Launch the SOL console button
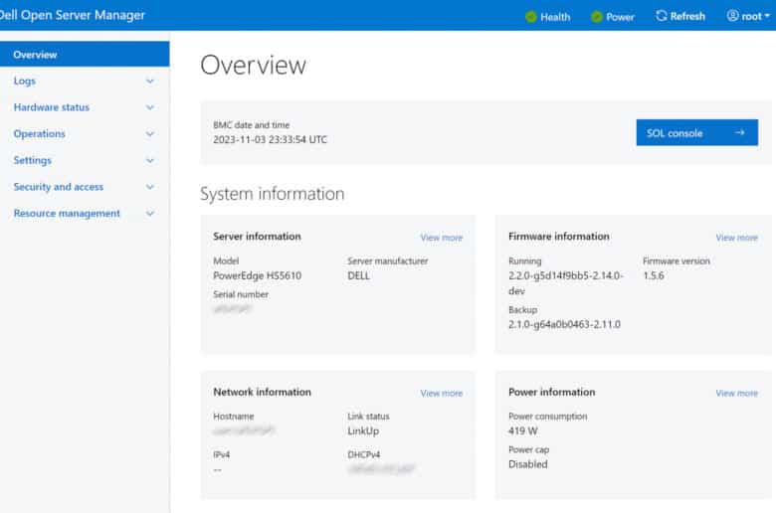776x513 pixels. (x=696, y=132)
